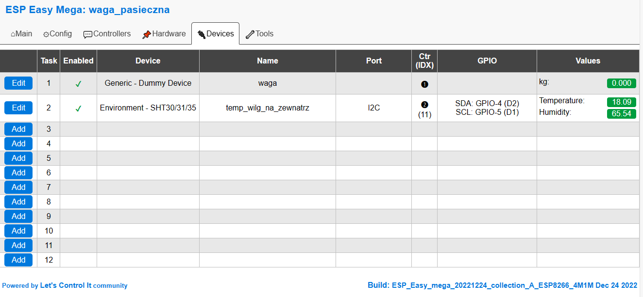The width and height of the screenshot is (643, 297).
Task: Click the ESP Easy Mega page title
Action: 87,10
